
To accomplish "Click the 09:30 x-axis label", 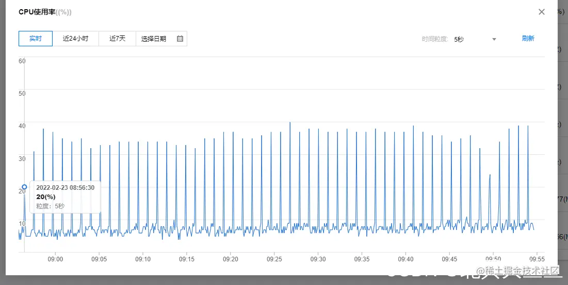I will pyautogui.click(x=318, y=259).
